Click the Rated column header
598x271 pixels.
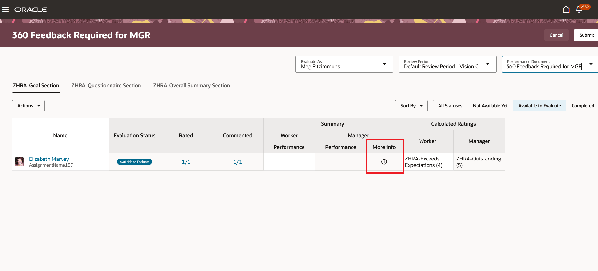pos(186,135)
